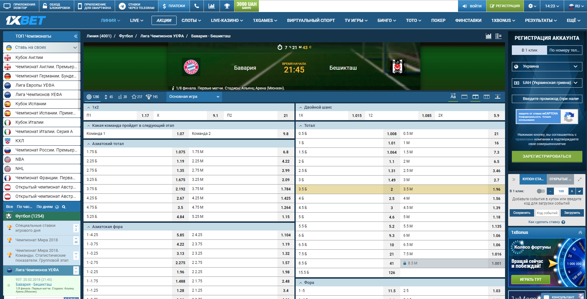Click the promo code input field
The height and width of the screenshot is (299, 587).
(x=547, y=99)
